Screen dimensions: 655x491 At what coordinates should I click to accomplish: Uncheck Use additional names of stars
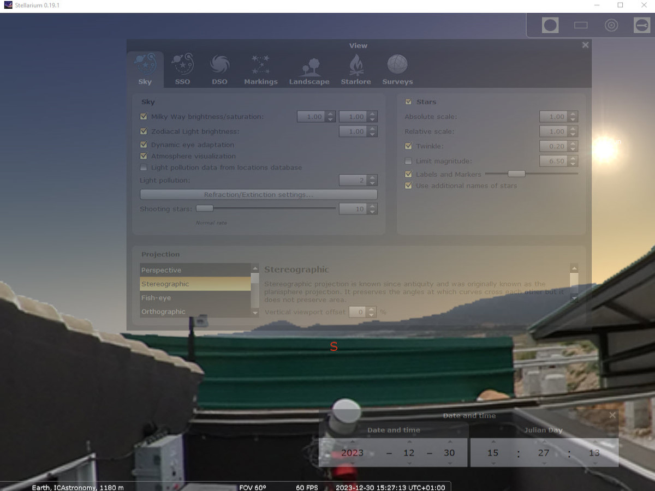(x=408, y=185)
